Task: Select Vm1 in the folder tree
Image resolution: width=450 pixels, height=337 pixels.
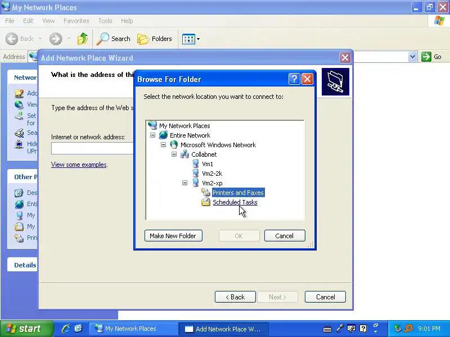Action: [x=207, y=164]
